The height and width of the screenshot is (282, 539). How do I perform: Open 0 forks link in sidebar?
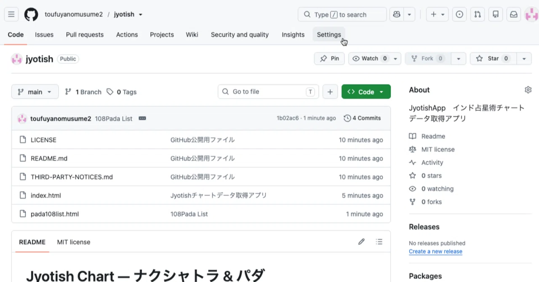coord(432,202)
